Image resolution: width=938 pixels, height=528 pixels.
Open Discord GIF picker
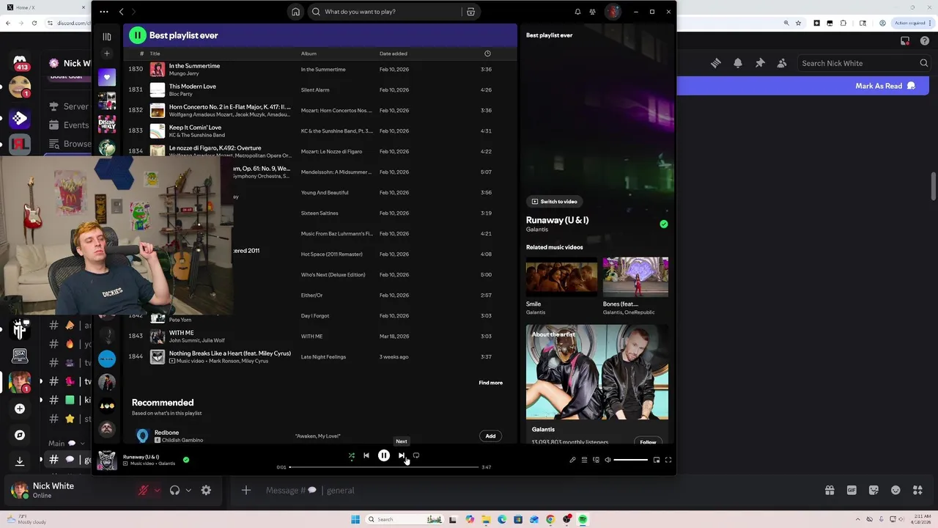pyautogui.click(x=852, y=491)
